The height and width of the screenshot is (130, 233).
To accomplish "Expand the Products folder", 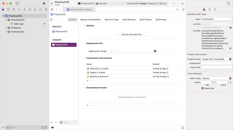I will pos(6,28).
